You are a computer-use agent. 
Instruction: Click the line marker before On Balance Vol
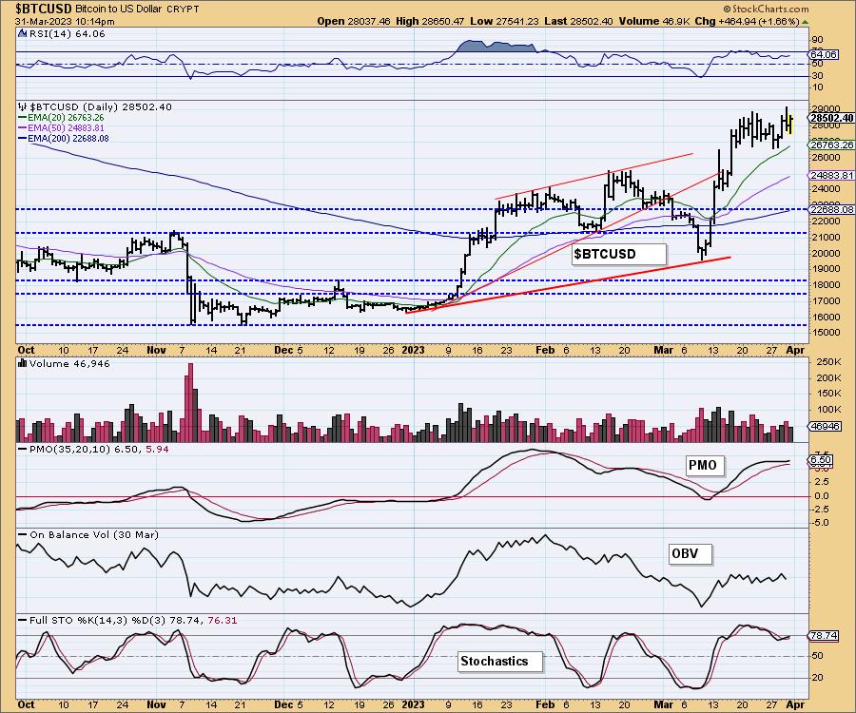pos(23,534)
